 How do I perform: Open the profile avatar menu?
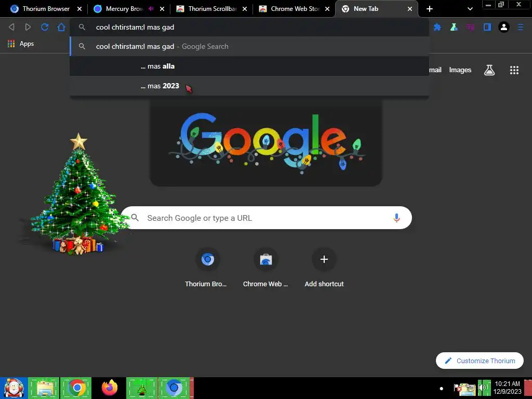point(504,27)
